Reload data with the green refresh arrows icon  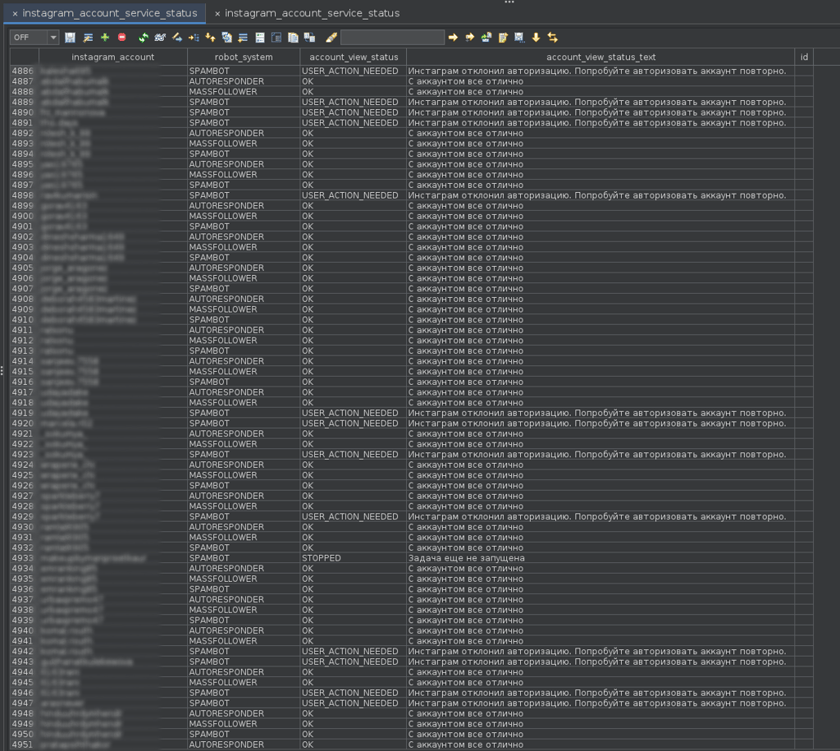pyautogui.click(x=143, y=38)
